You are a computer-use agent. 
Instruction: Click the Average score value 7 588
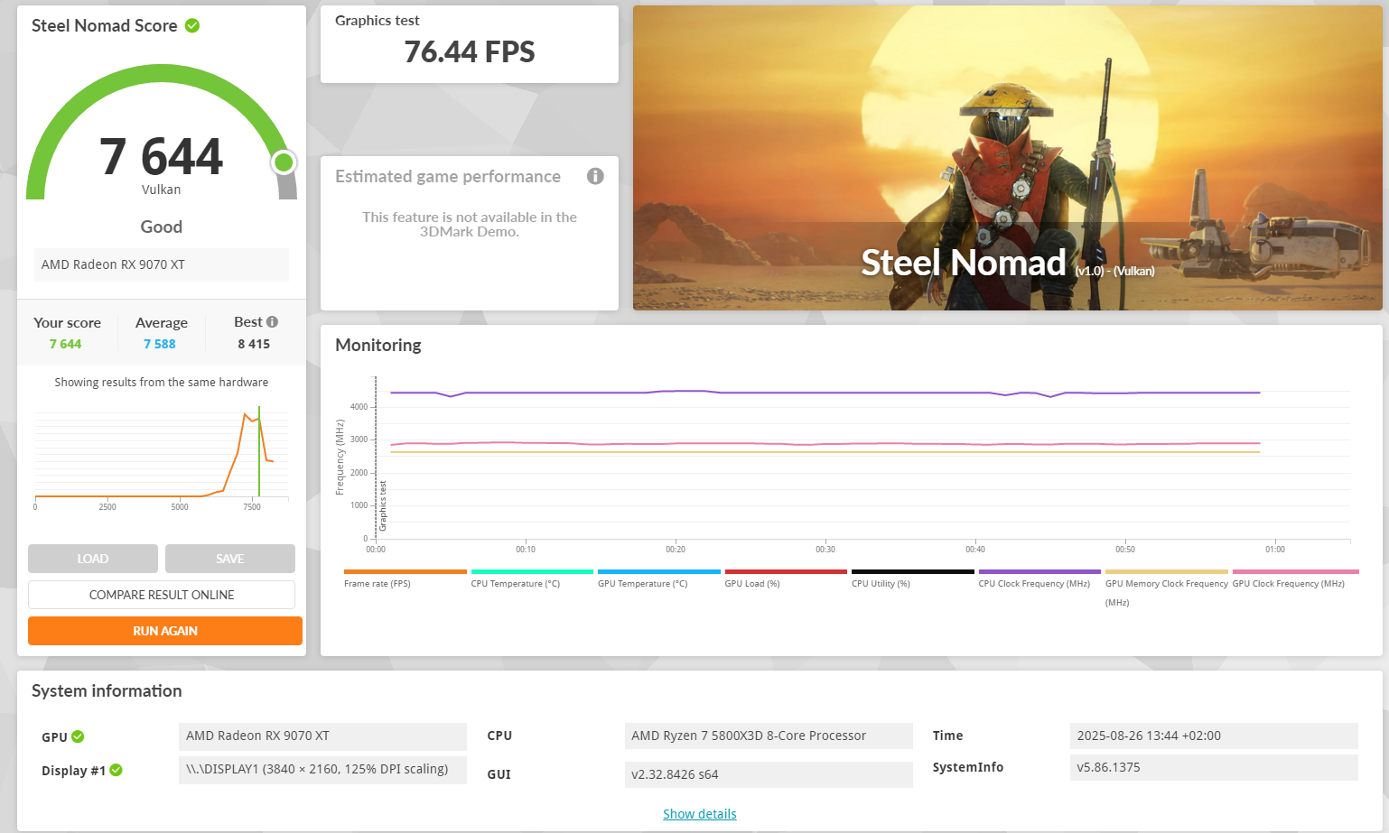point(160,344)
